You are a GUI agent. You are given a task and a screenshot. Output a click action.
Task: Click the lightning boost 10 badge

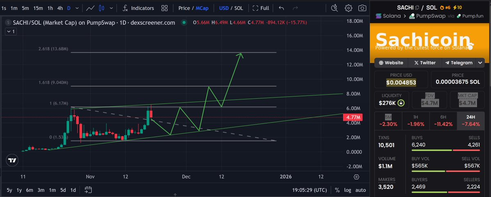tap(457, 7)
